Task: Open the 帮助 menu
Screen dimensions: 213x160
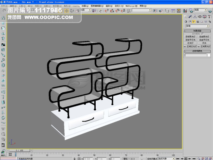Action: [143, 6]
